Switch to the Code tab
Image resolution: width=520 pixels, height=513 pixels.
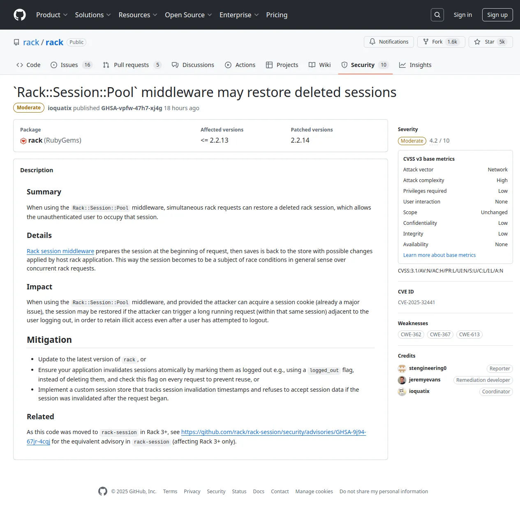point(28,65)
